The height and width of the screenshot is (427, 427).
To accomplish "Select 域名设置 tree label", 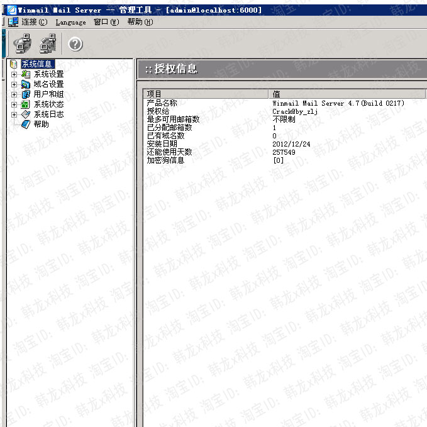I will point(49,84).
